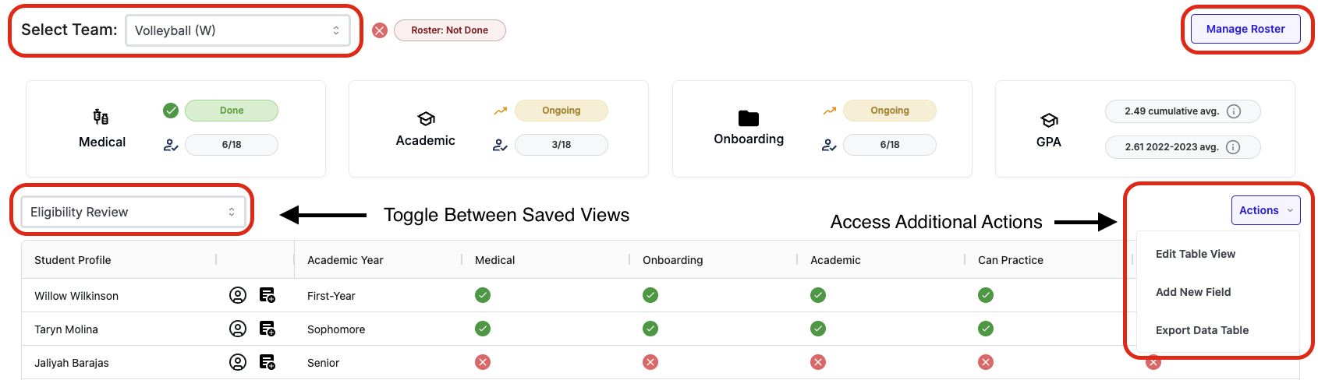
Task: Open the Actions dropdown button
Action: click(1265, 210)
